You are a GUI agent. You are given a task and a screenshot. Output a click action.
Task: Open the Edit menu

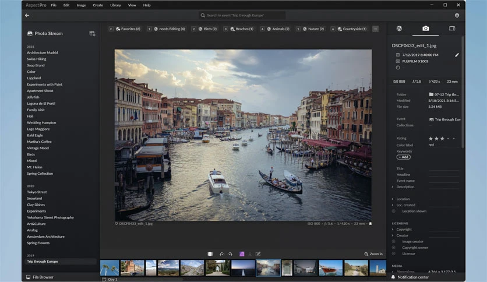point(66,5)
